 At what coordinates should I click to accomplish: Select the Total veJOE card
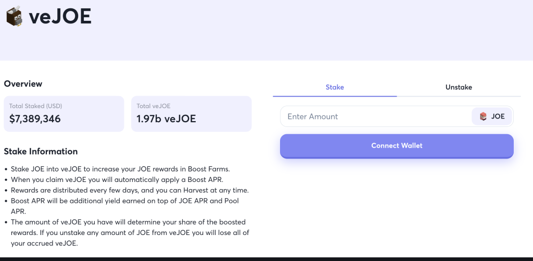click(x=191, y=113)
